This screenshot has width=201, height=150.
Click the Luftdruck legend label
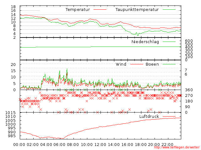point(149,116)
